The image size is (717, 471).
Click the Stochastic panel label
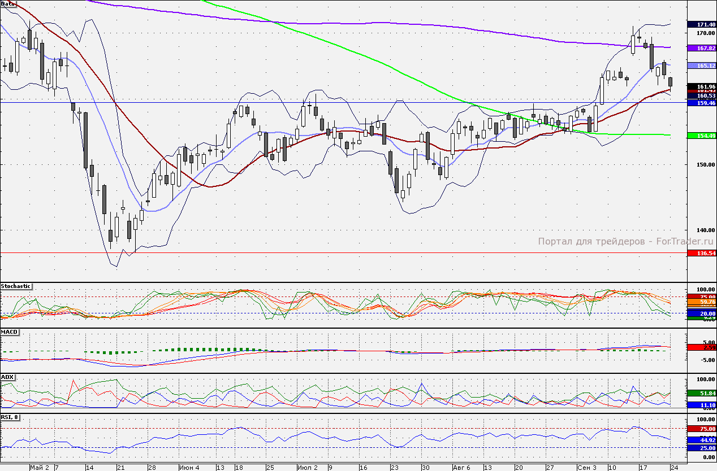pos(16,286)
